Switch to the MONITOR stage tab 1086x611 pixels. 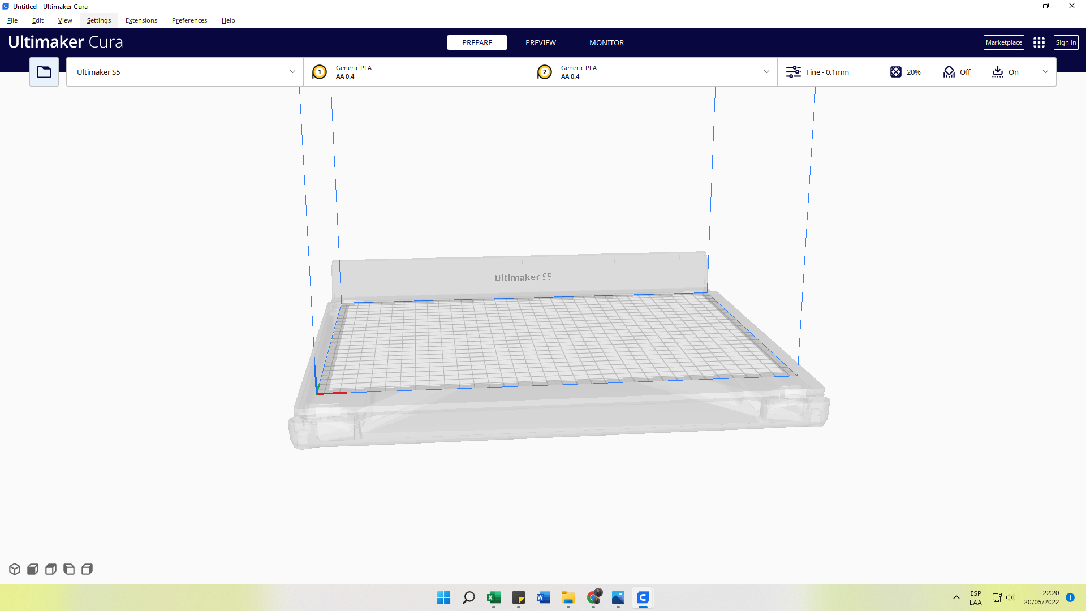[607, 42]
